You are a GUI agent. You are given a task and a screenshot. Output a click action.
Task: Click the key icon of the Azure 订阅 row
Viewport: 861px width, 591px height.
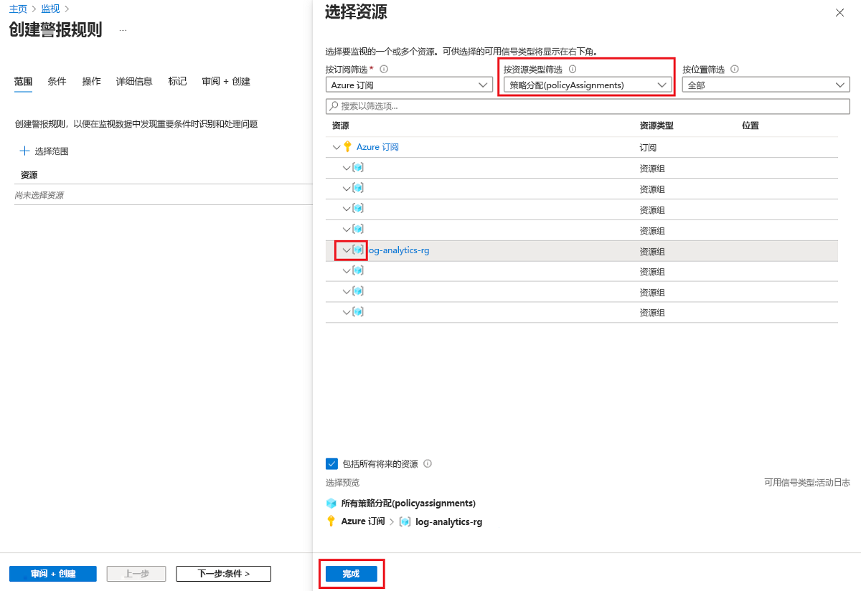tap(348, 147)
